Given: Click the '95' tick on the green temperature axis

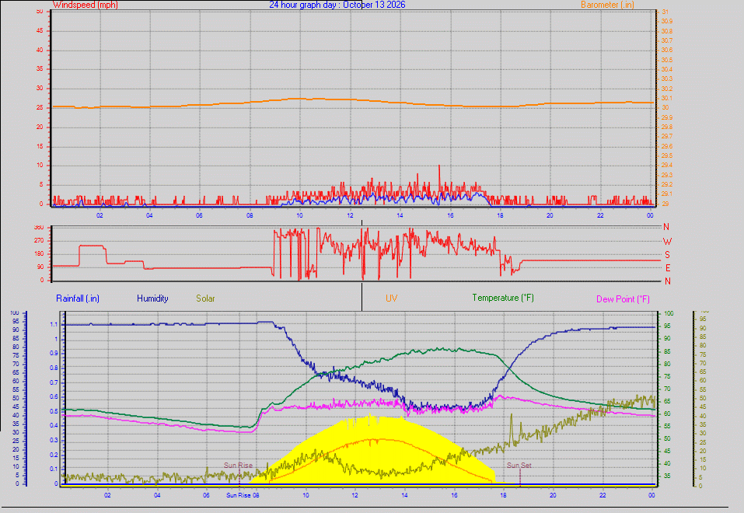Looking at the screenshot, I should coord(667,326).
